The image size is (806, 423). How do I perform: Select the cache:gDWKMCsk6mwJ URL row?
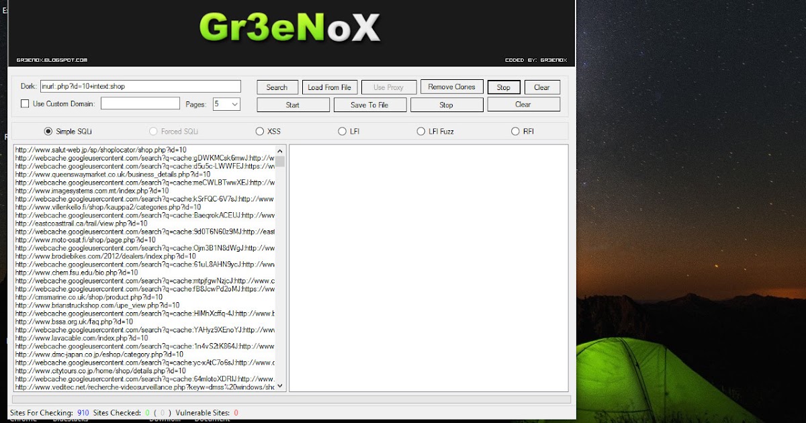click(144, 158)
